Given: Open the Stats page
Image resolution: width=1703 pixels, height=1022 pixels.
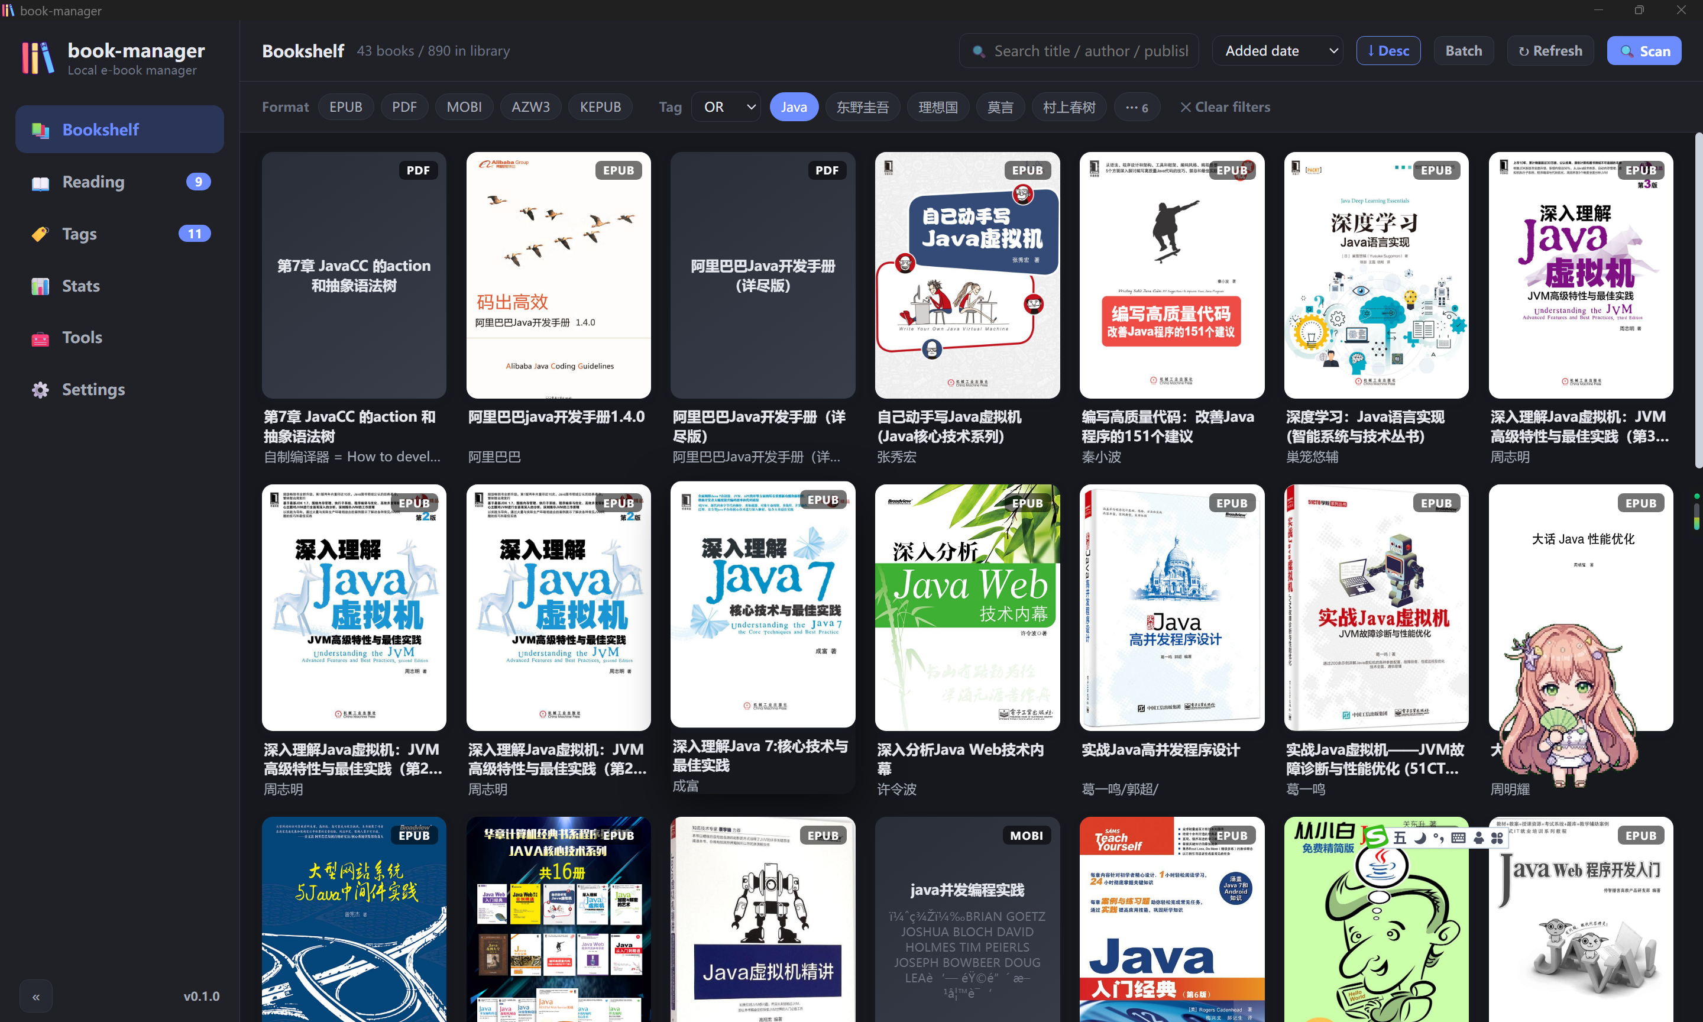Looking at the screenshot, I should point(119,286).
